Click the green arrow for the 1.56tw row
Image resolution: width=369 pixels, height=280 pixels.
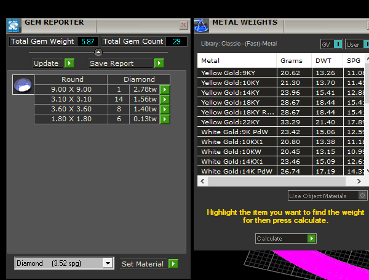coord(164,99)
